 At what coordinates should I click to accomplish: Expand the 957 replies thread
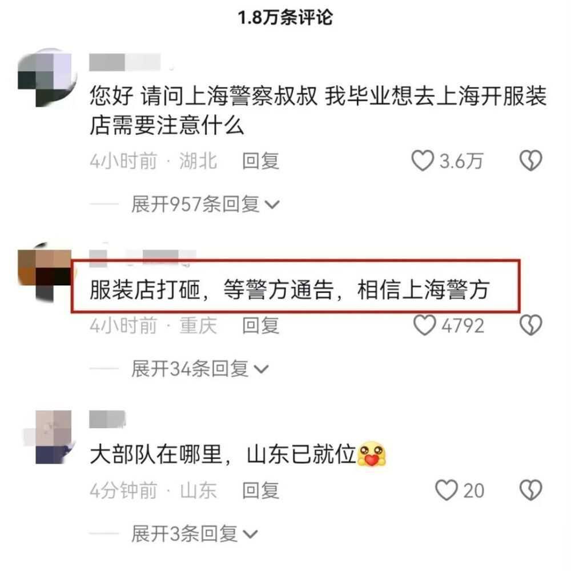pos(206,204)
